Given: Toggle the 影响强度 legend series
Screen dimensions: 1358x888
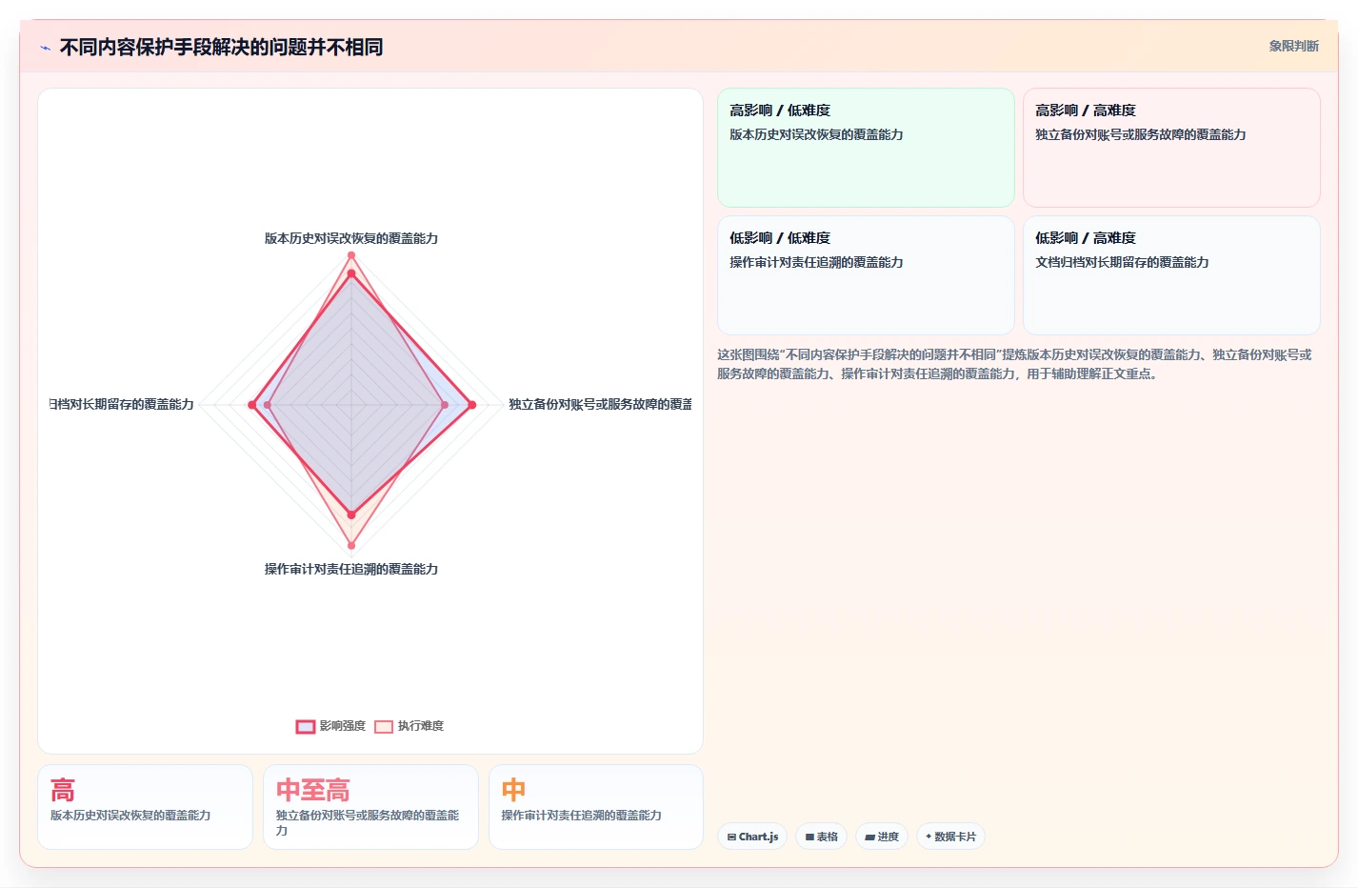Looking at the screenshot, I should (330, 726).
